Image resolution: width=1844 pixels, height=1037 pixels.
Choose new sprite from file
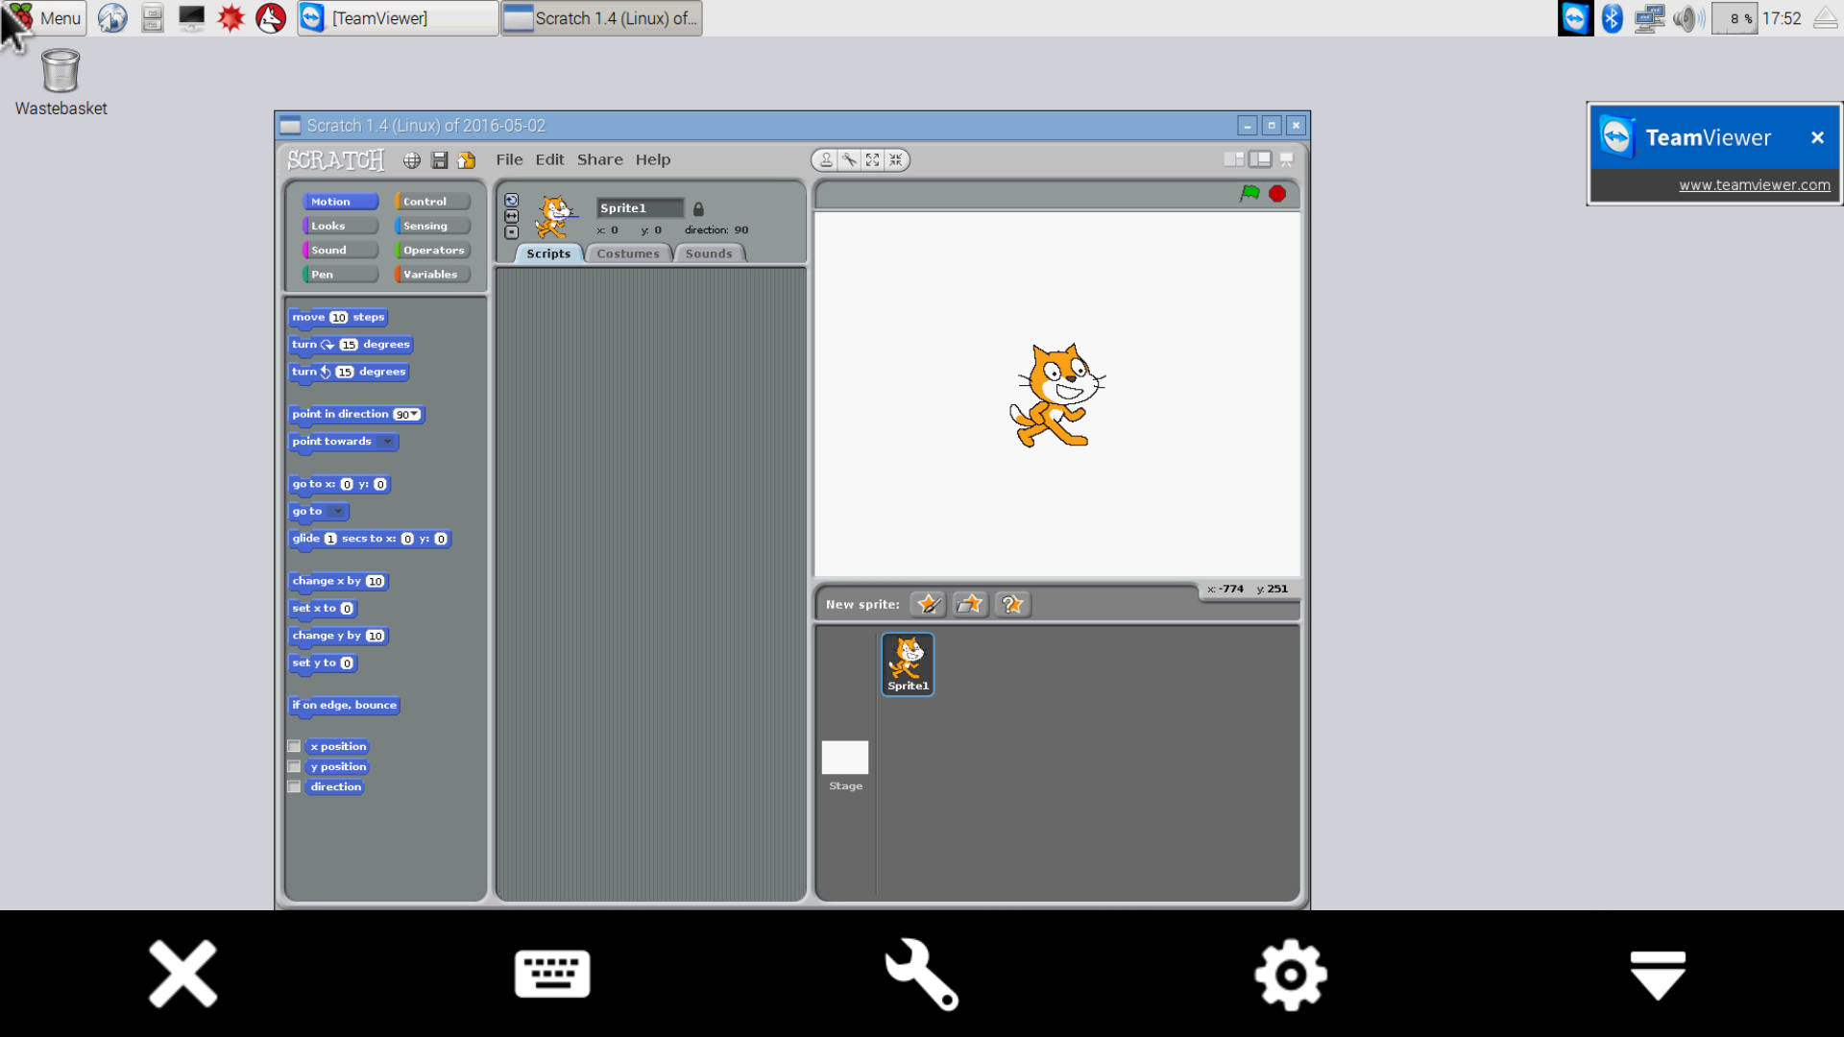(970, 604)
